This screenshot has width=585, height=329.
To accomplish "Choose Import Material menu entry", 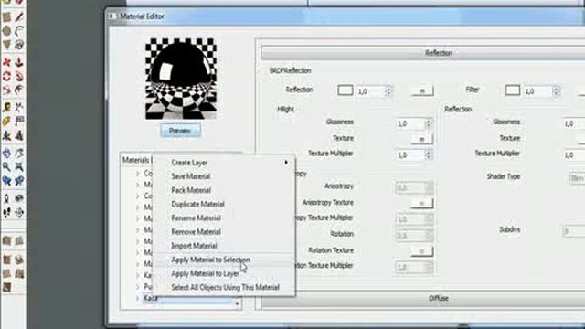I will [224, 246].
